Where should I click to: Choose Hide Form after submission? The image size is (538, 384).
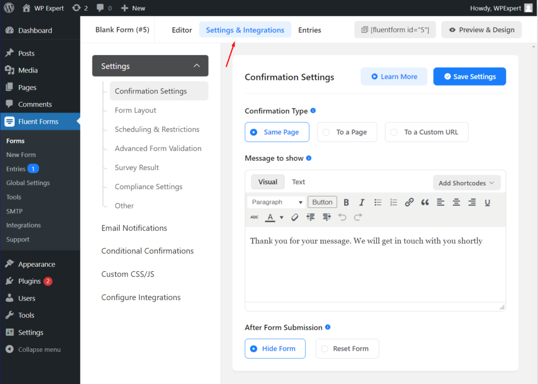(x=275, y=349)
